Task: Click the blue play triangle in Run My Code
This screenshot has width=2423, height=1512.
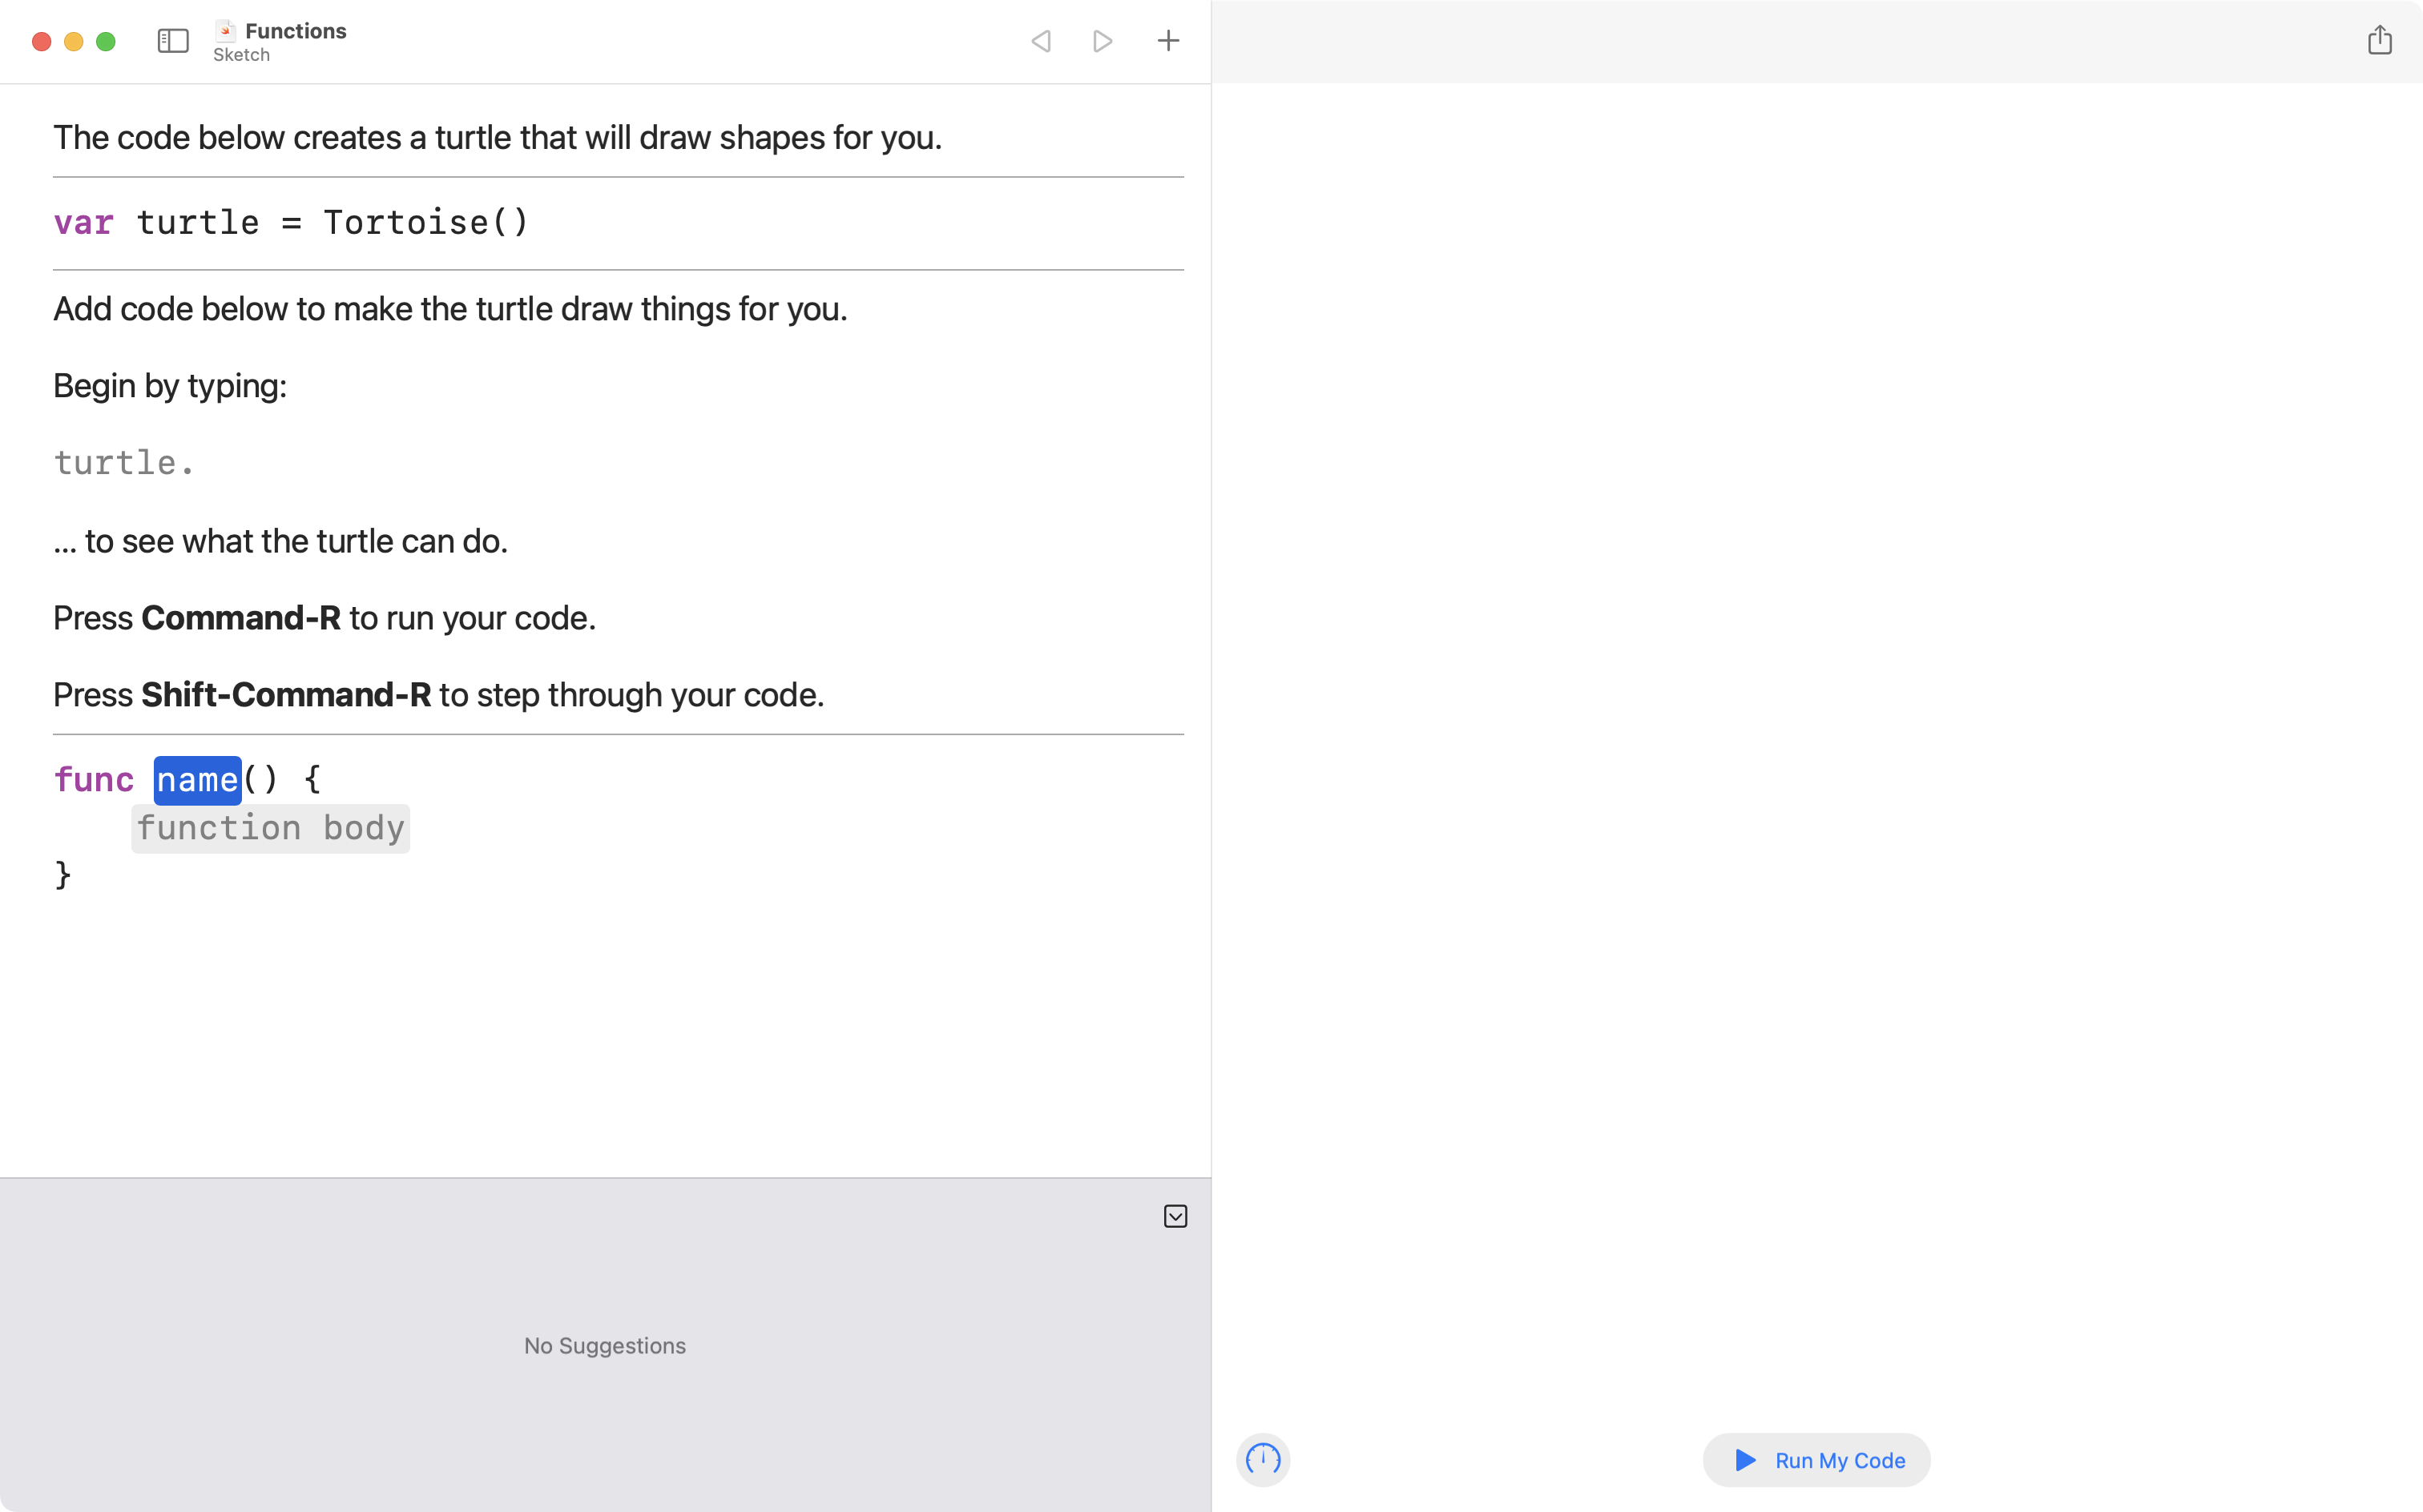Action: [1744, 1460]
